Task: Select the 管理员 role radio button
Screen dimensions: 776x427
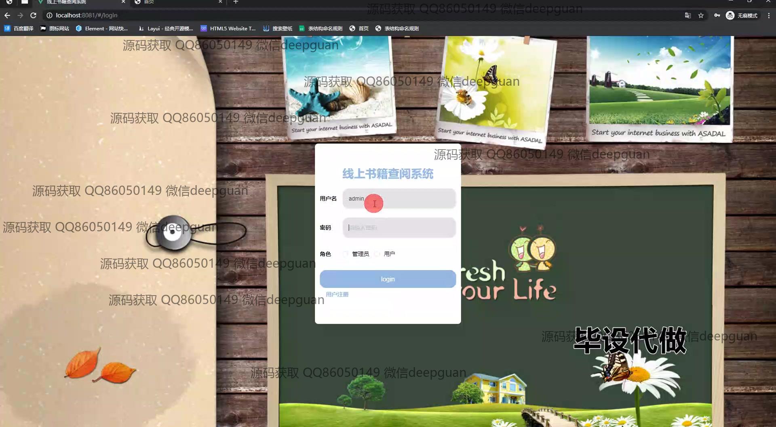Action: pyautogui.click(x=346, y=254)
